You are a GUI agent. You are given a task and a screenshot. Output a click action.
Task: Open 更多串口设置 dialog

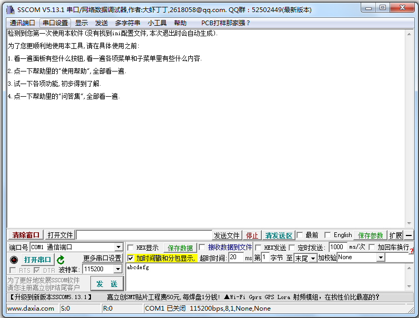coord(102,258)
